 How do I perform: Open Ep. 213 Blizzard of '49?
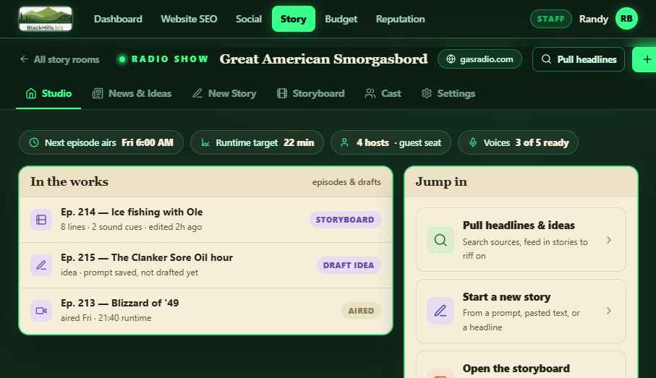pos(206,311)
